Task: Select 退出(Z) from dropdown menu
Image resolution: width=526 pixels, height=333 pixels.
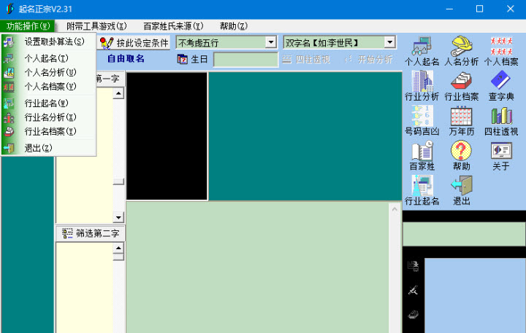Action: coord(49,148)
